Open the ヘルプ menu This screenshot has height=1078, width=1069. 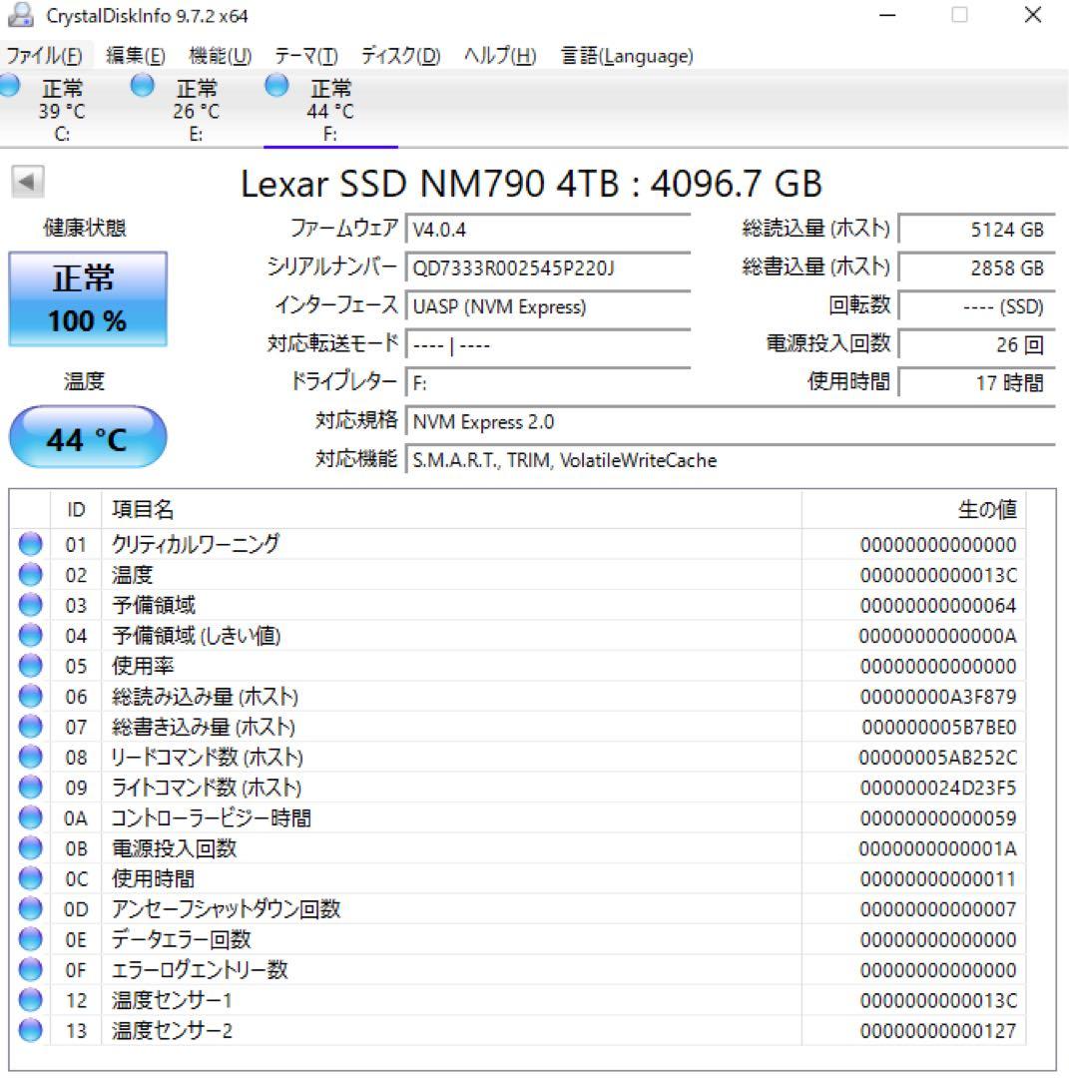495,56
